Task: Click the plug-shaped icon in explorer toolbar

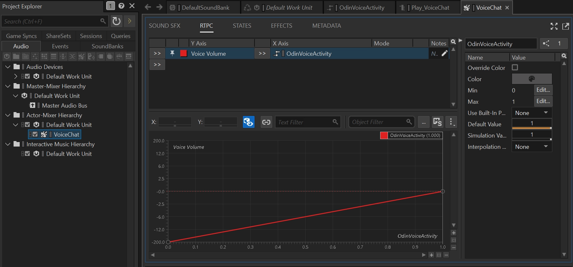Action: click(x=110, y=57)
